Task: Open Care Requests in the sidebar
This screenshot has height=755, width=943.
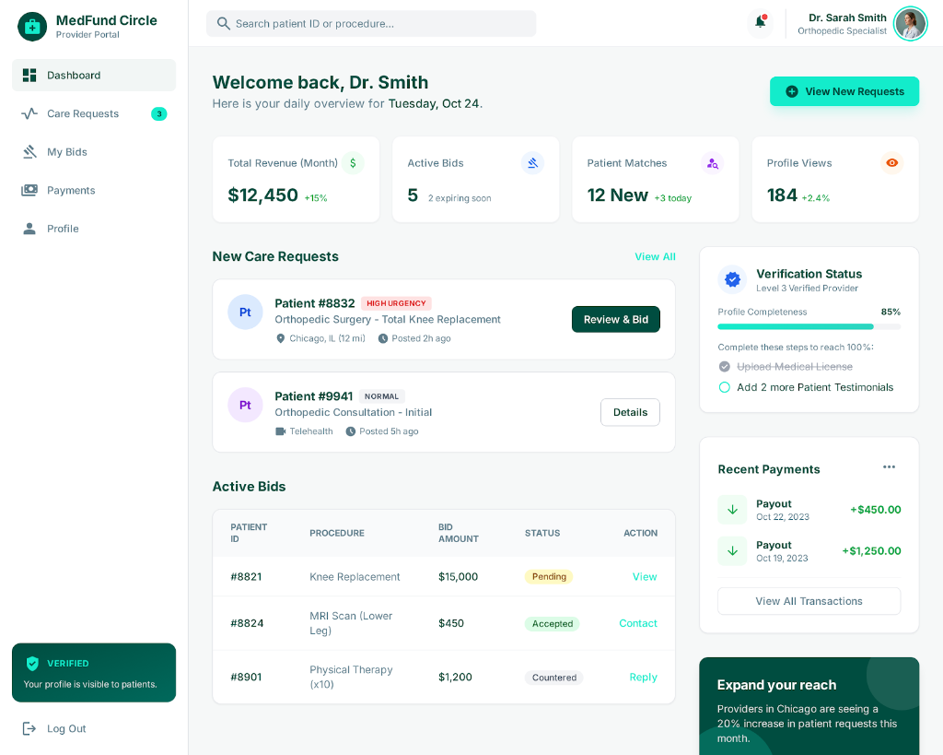Action: click(83, 114)
